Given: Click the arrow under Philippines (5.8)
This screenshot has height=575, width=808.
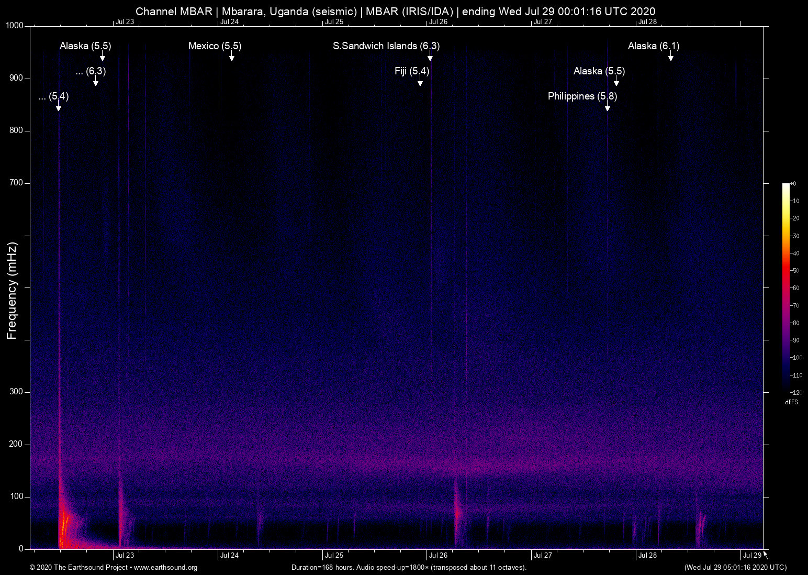Looking at the screenshot, I should pyautogui.click(x=607, y=108).
